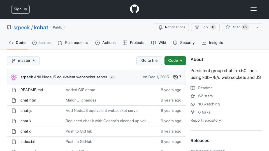Open chat.q file
This screenshot has width=269, height=151.
click(x=26, y=131)
